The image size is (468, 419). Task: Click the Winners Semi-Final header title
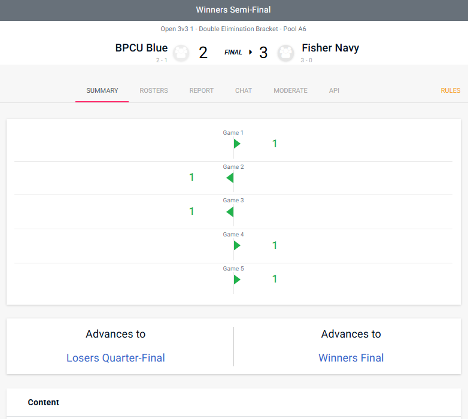[x=233, y=10]
